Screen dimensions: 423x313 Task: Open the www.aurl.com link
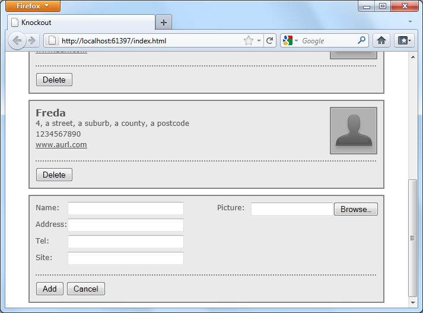click(61, 145)
